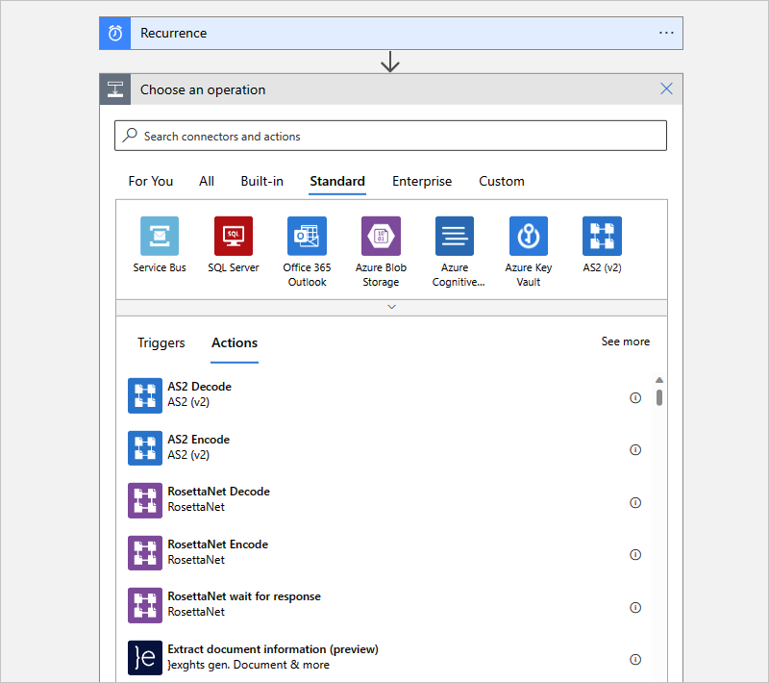The image size is (769, 683).
Task: Switch to the Triggers tab
Action: click(x=161, y=342)
